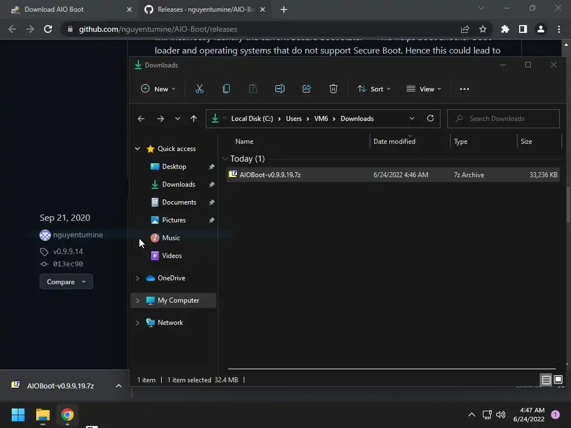Collapse the Quick access tree node
The image size is (571, 428).
137,148
